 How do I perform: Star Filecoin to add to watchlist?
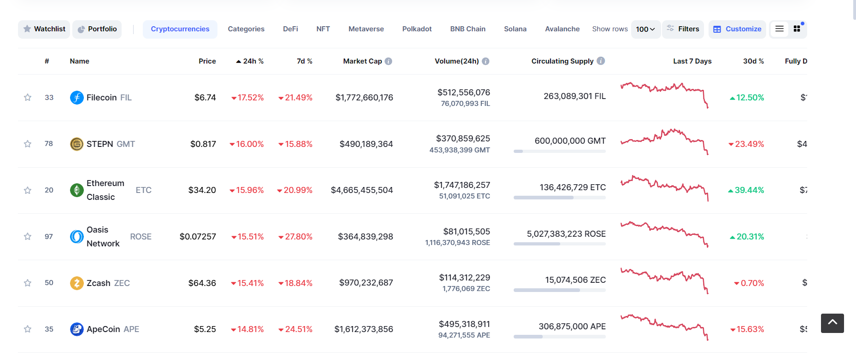[x=28, y=98]
